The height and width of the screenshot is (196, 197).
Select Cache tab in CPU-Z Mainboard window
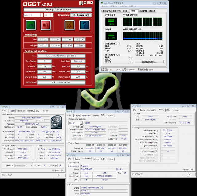pos(77,159)
